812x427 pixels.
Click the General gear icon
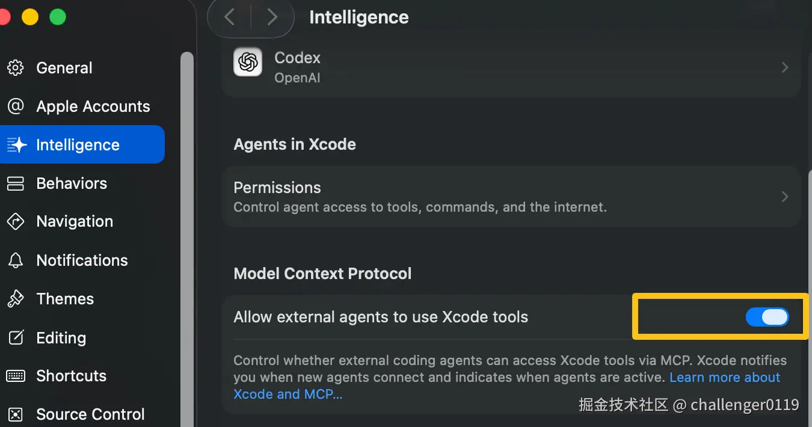click(x=16, y=68)
